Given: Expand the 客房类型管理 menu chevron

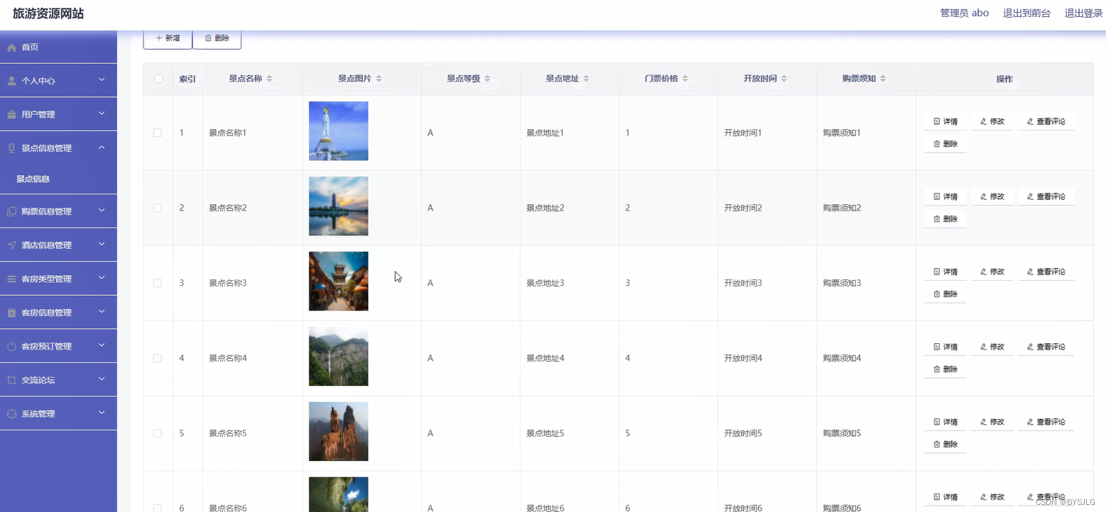Looking at the screenshot, I should click(102, 278).
